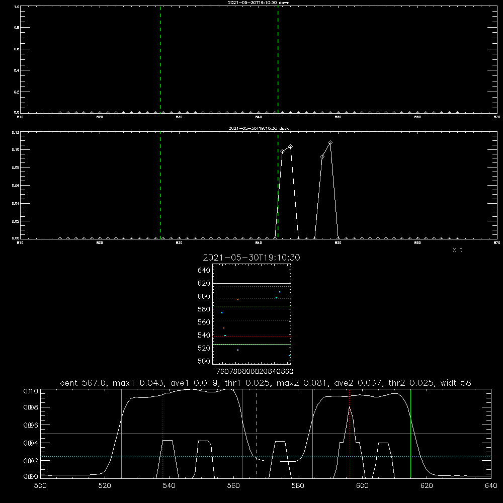This screenshot has height=503, width=503.
Task: Click the highest diamond marker in the dusk plot
Action: pos(330,142)
